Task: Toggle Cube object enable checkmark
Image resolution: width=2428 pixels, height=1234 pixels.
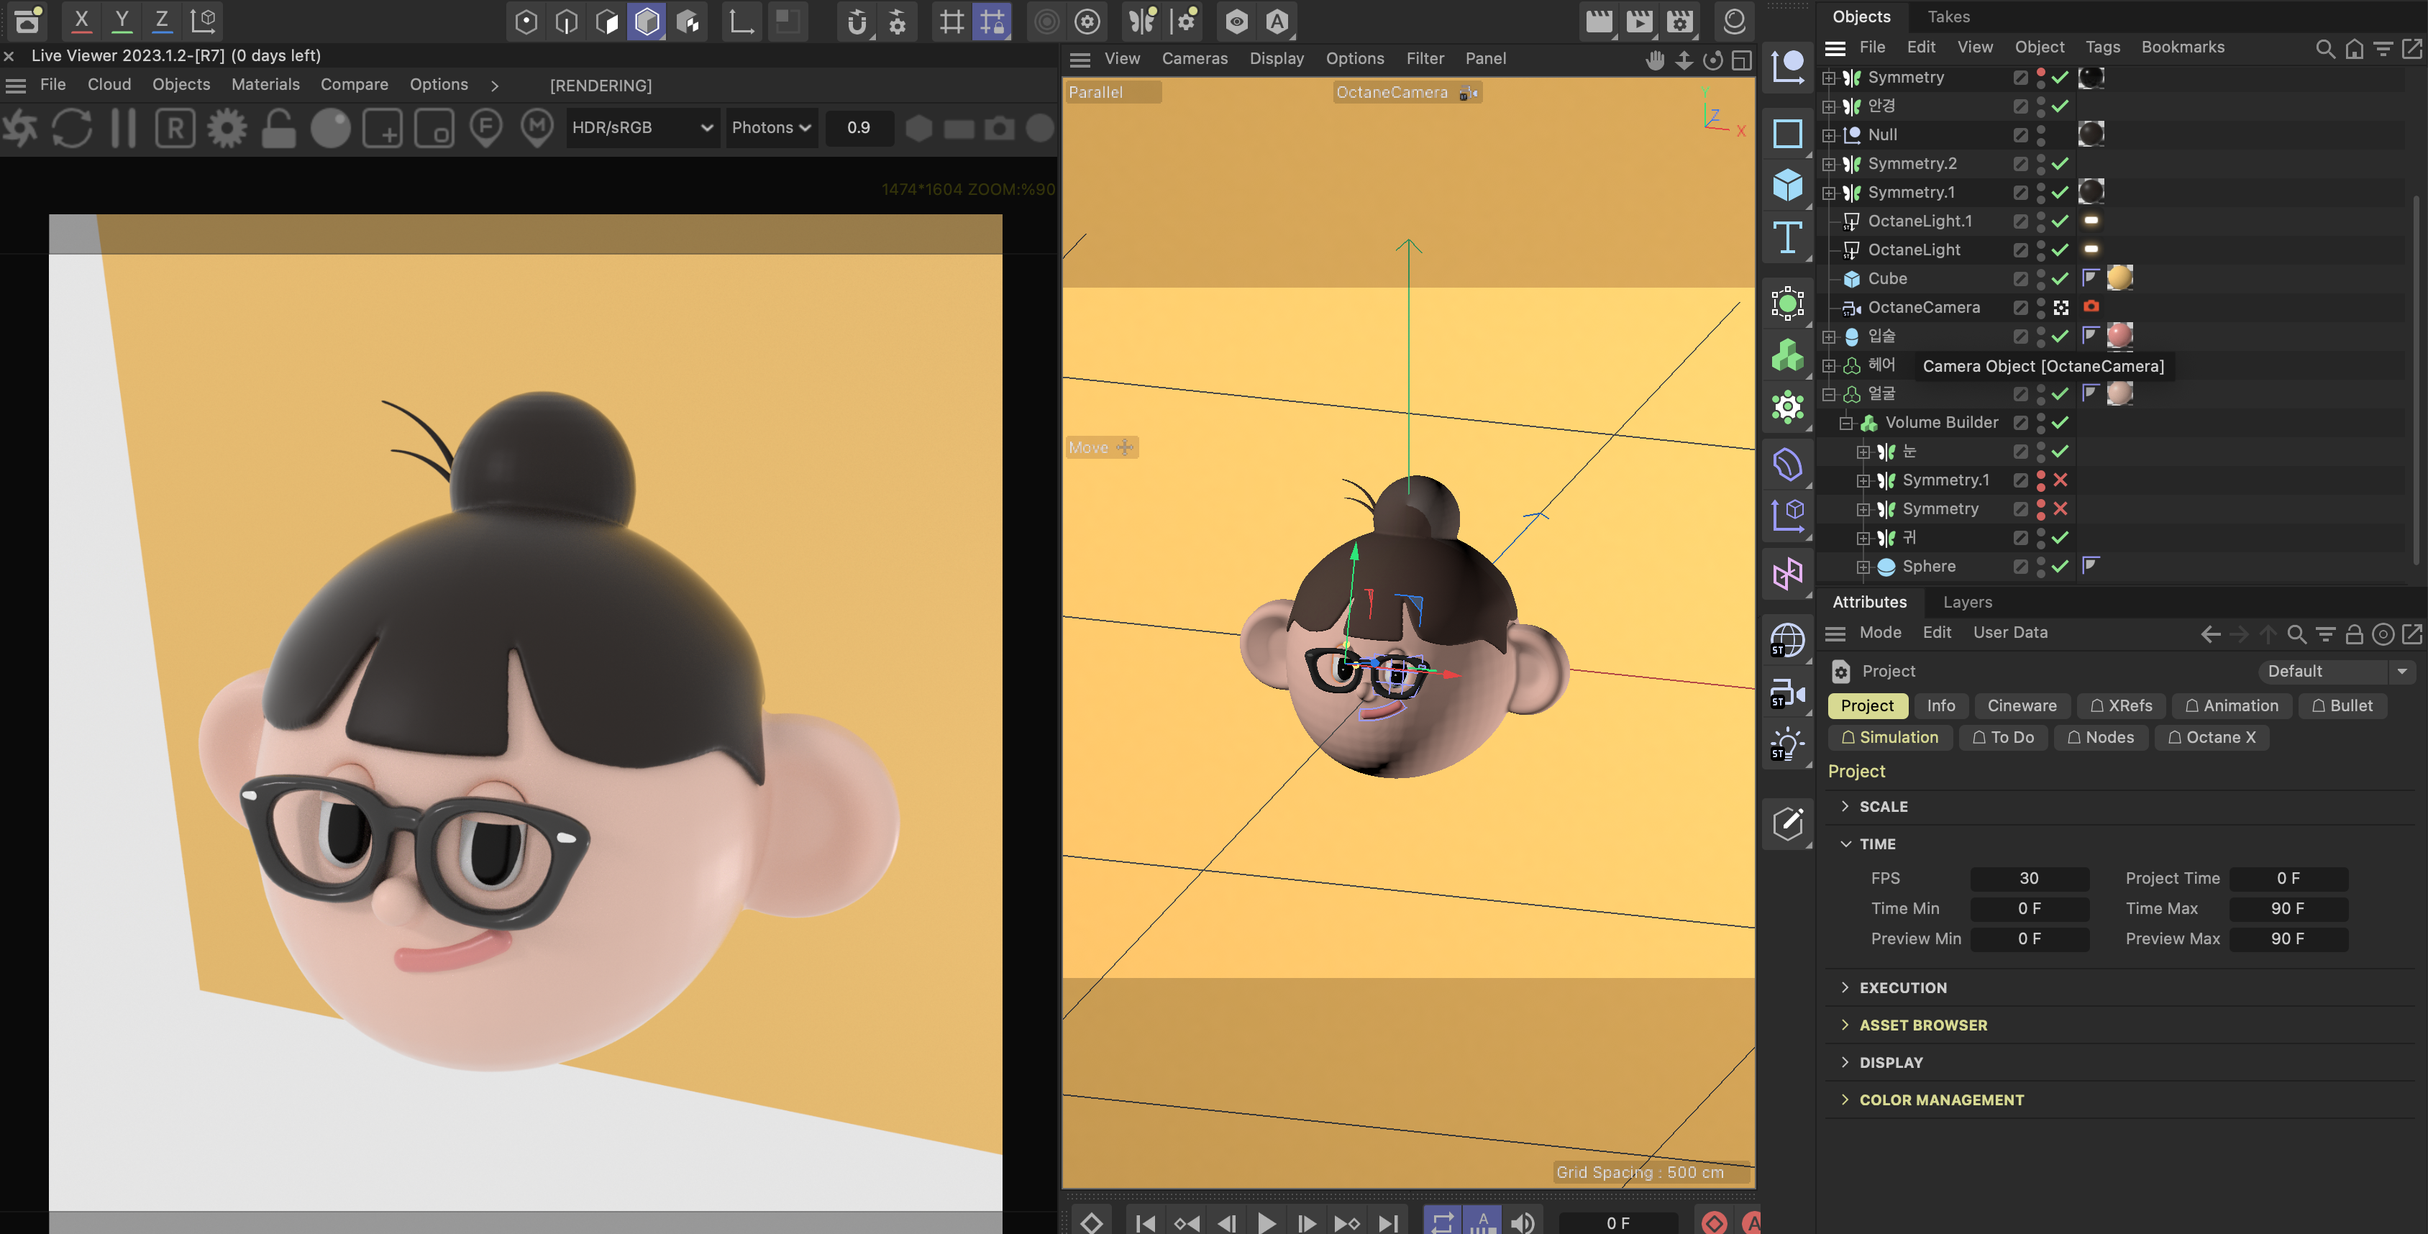Action: pos(2060,278)
